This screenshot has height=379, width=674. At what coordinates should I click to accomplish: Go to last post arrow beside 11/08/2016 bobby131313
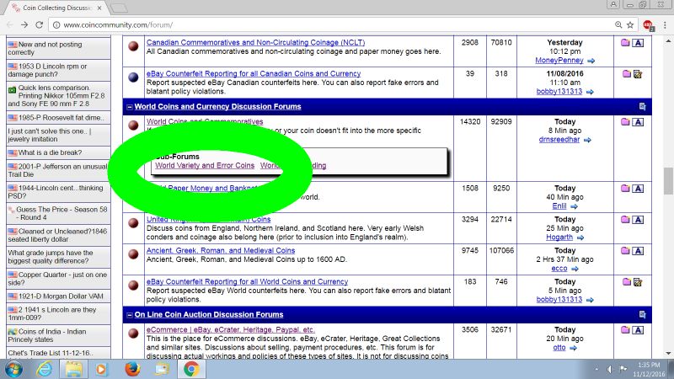click(x=590, y=92)
